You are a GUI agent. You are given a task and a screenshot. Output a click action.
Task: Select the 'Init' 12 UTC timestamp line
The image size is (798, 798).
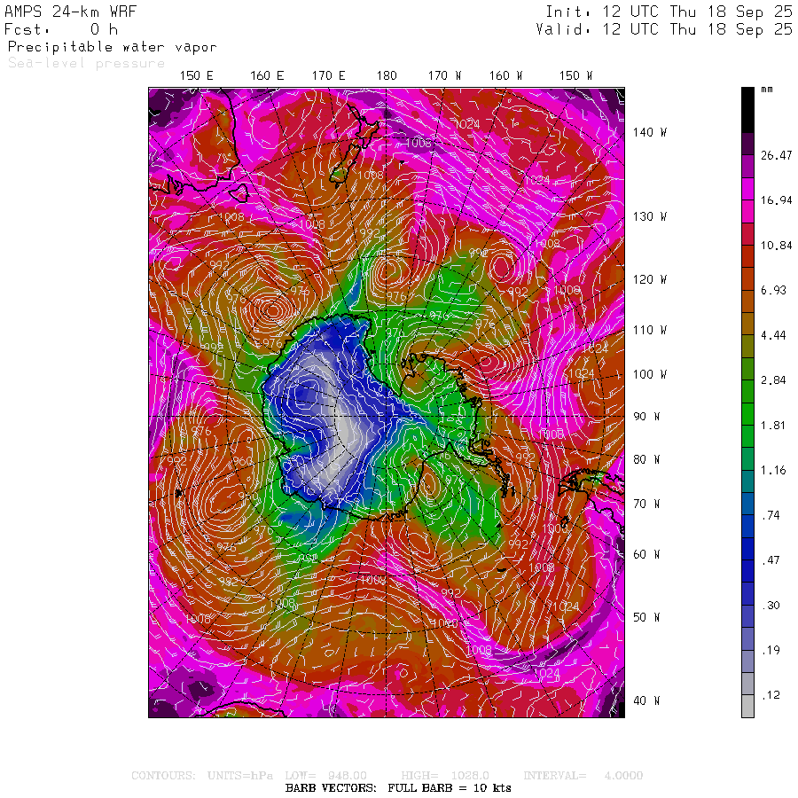tap(668, 12)
